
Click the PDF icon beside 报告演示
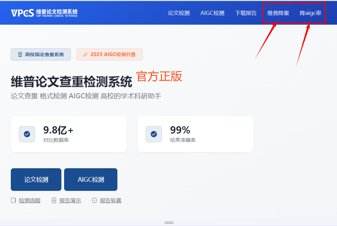click(x=54, y=201)
